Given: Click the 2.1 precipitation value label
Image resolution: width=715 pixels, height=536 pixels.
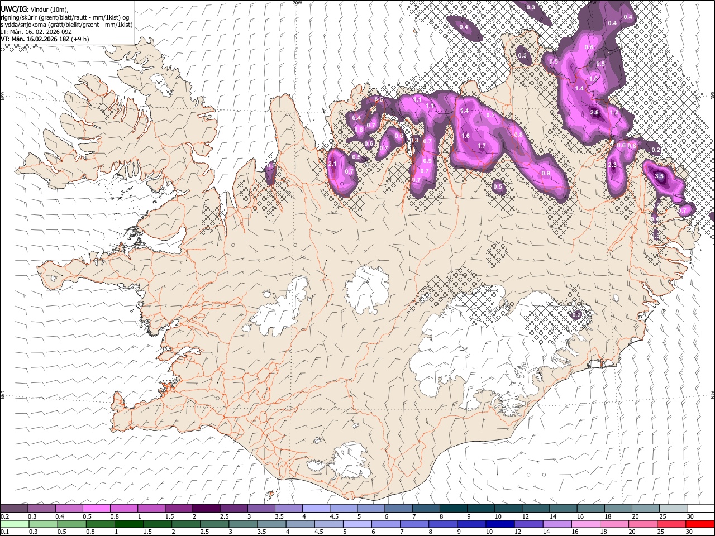Looking at the screenshot, I should click(x=332, y=164).
